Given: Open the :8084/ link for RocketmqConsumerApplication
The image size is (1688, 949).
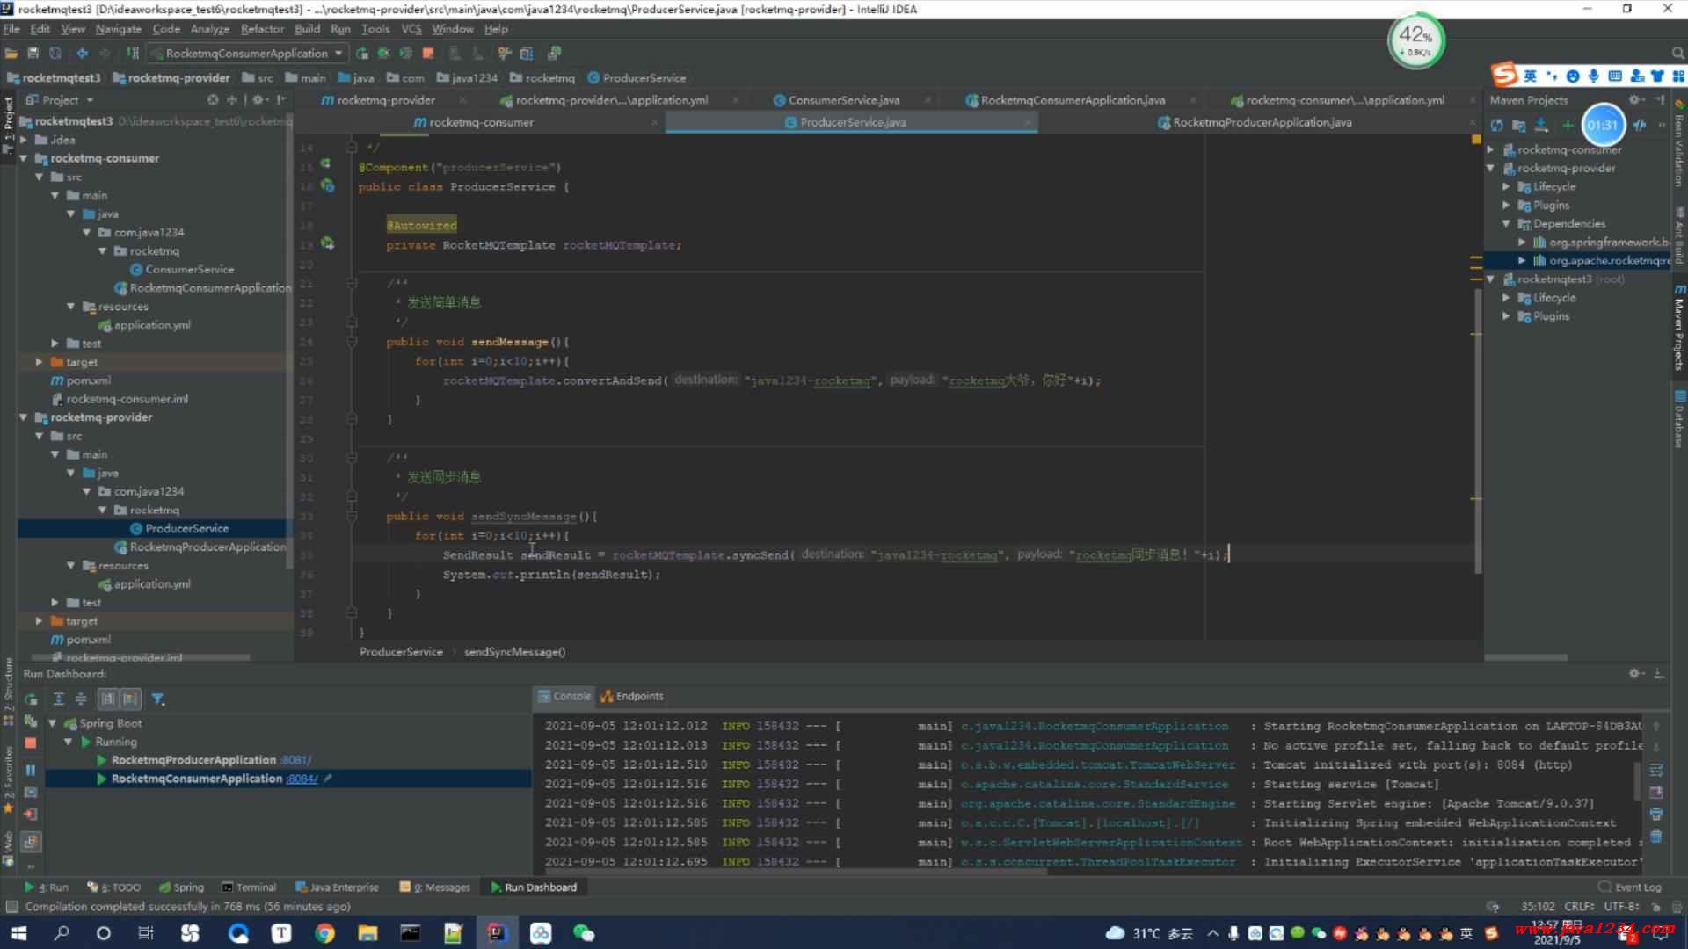Looking at the screenshot, I should [302, 779].
